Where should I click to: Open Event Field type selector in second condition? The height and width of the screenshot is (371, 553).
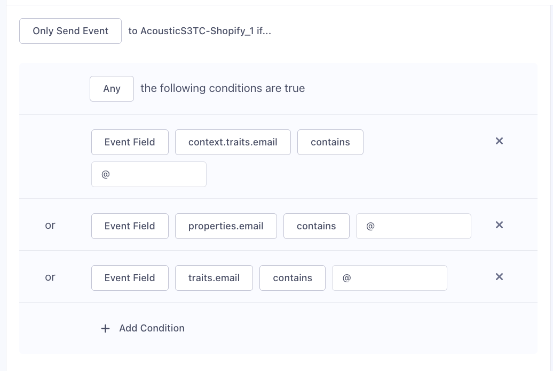[130, 226]
